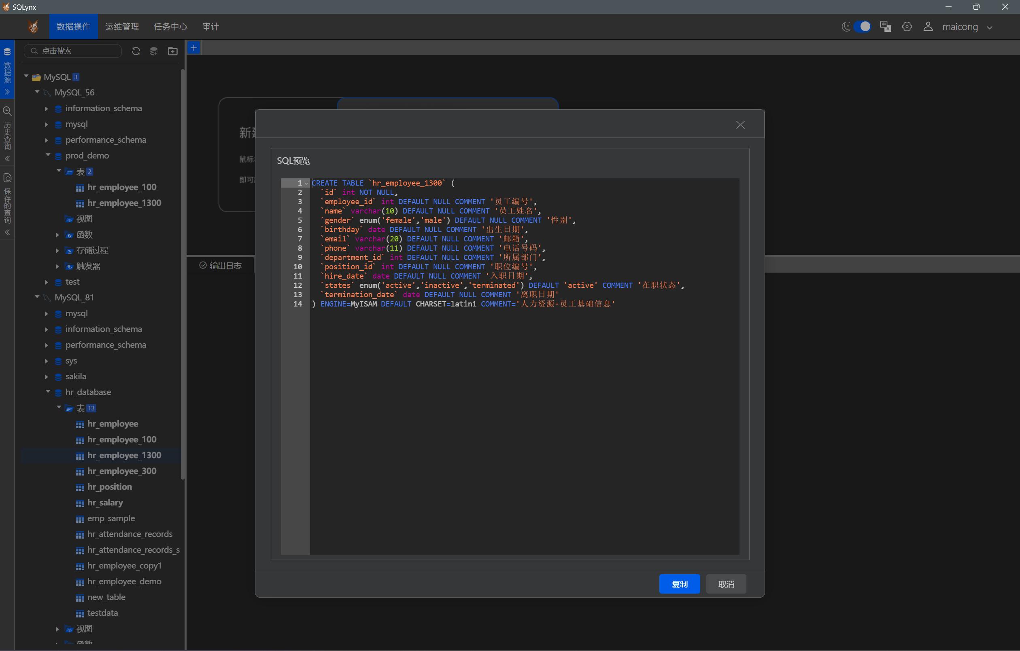Viewport: 1020px width, 651px height.
Task: Click the sys database icon
Action: [58, 361]
